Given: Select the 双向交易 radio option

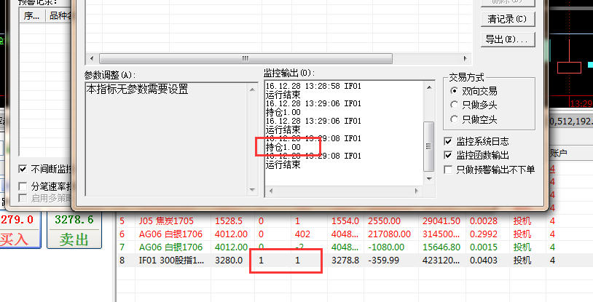Looking at the screenshot, I should 455,91.
